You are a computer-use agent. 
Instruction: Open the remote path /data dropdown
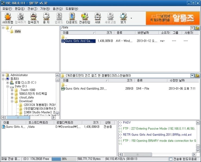192,28
